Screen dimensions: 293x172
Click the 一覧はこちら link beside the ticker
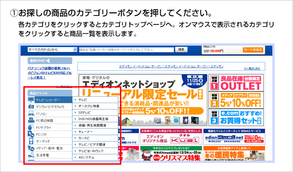(x=252, y=68)
